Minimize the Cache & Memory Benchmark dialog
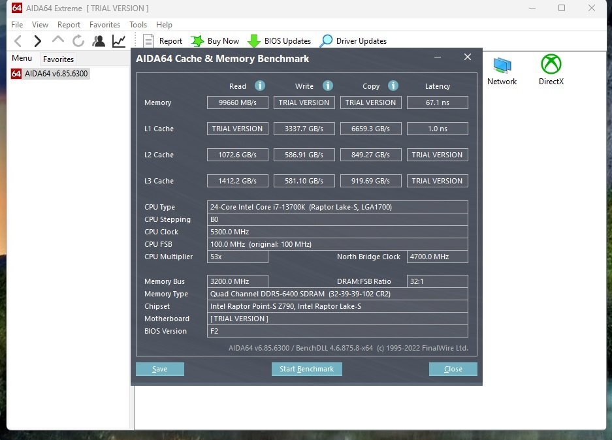 click(438, 57)
